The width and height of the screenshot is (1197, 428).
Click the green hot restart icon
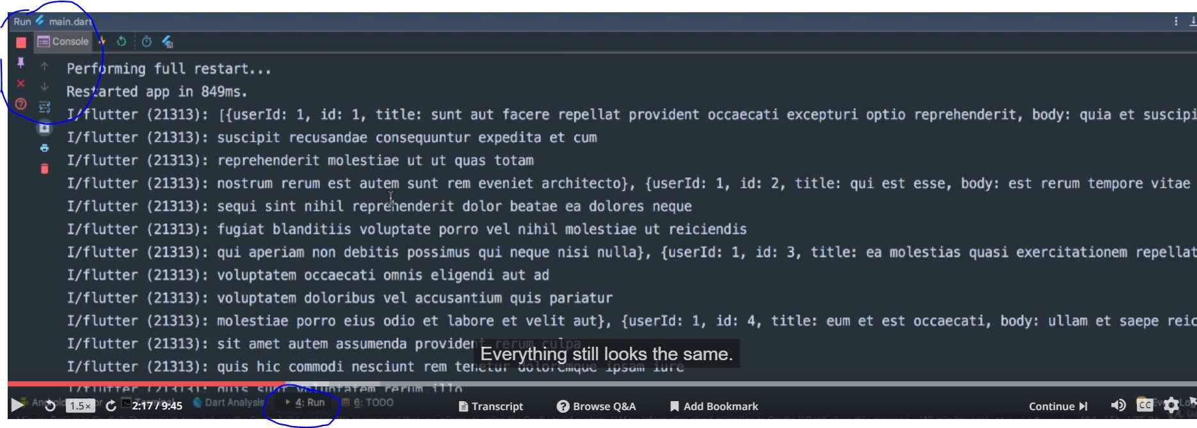(x=122, y=42)
